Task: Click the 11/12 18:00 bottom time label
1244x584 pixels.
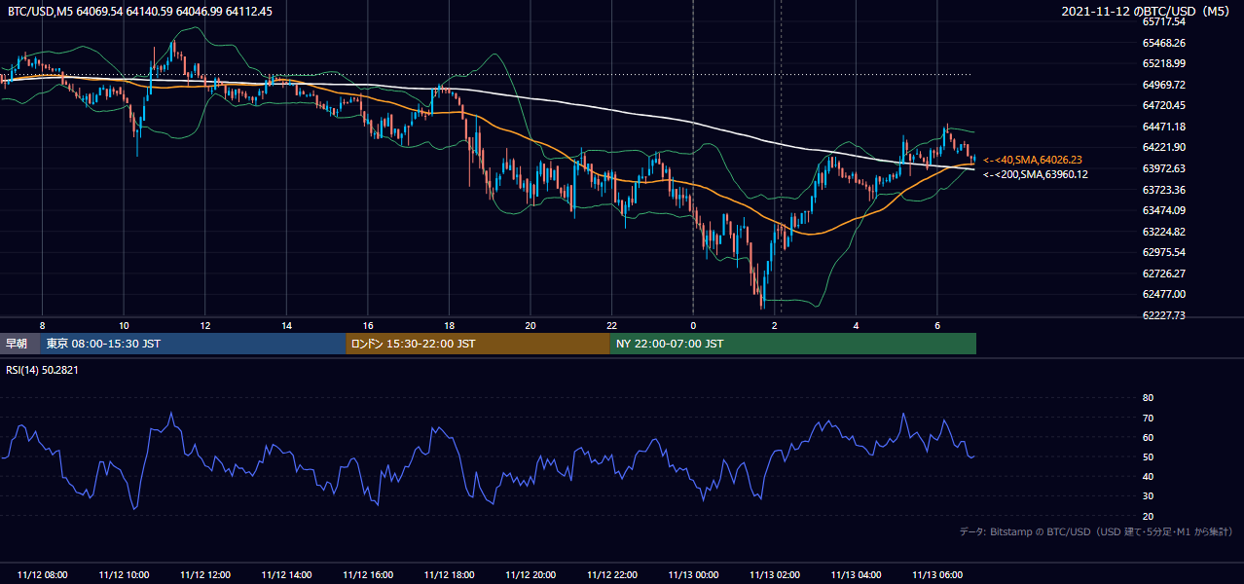Action: [449, 574]
